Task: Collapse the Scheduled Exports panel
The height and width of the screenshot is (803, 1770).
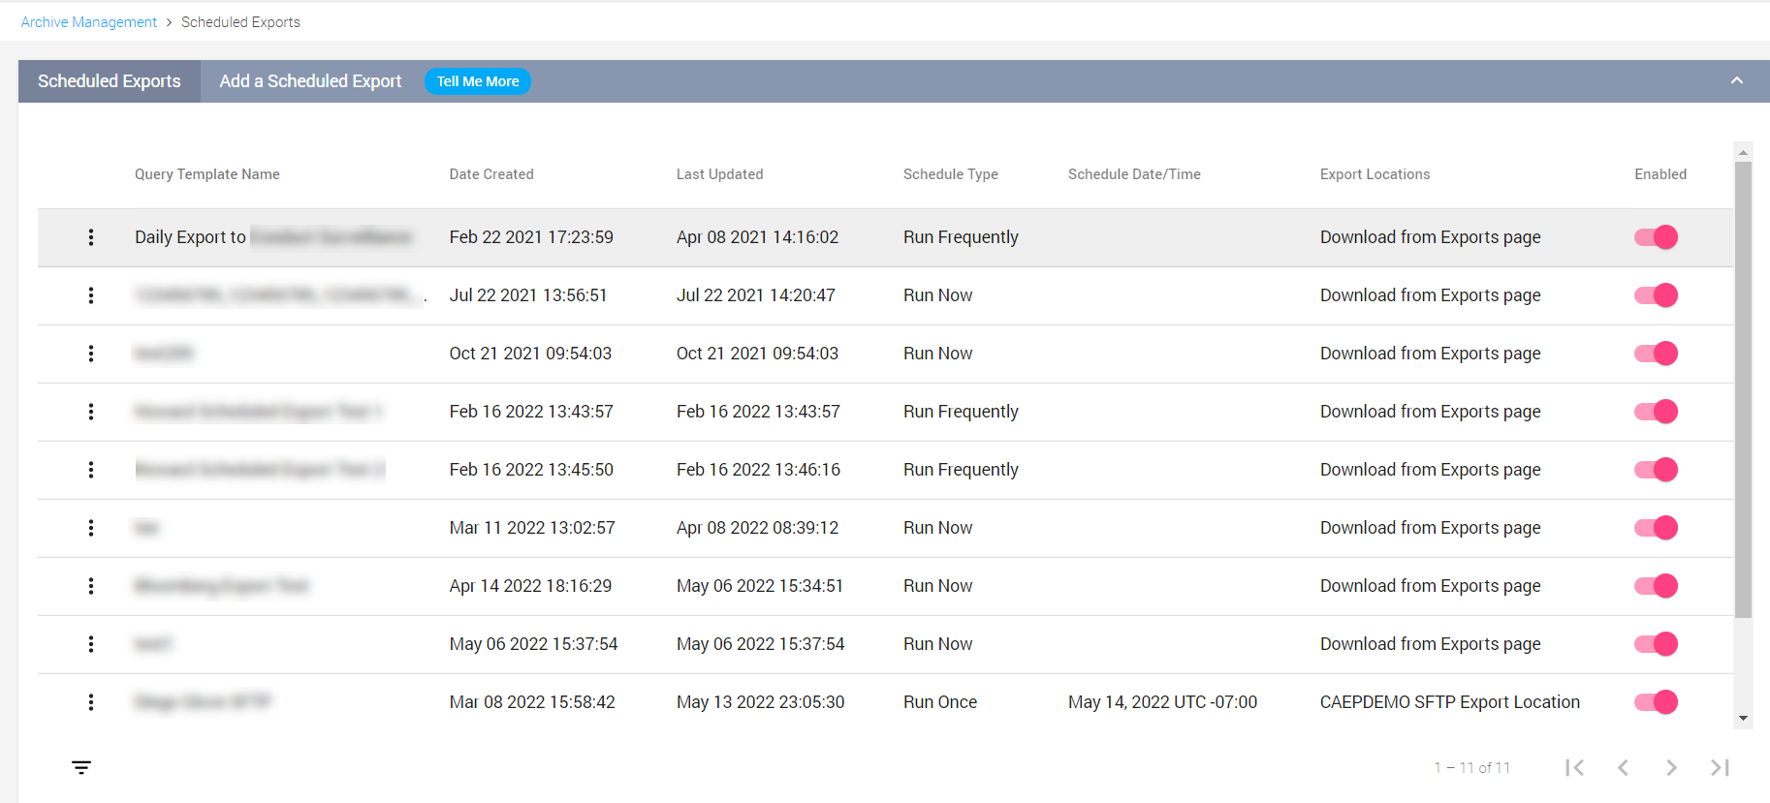Action: click(x=1737, y=81)
